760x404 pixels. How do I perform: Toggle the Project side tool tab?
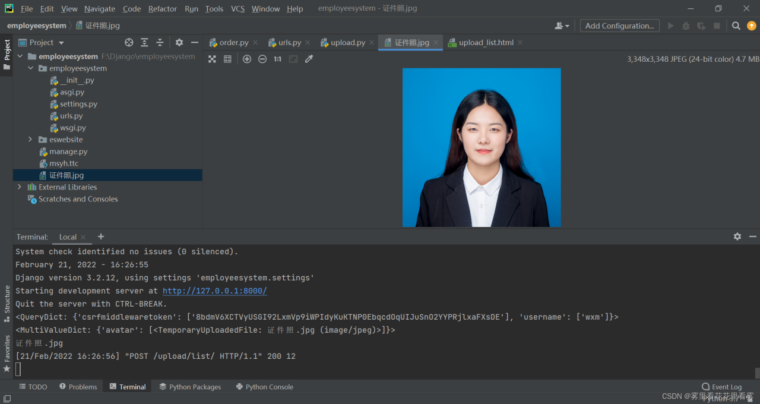[x=7, y=55]
